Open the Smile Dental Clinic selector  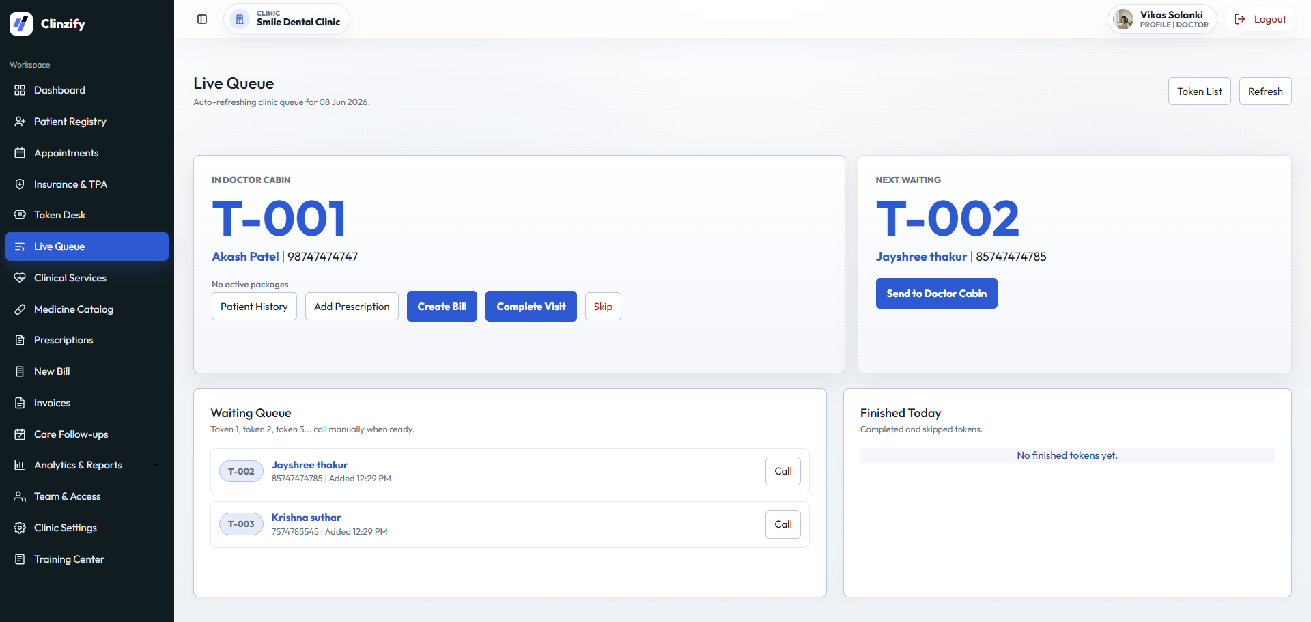click(287, 19)
